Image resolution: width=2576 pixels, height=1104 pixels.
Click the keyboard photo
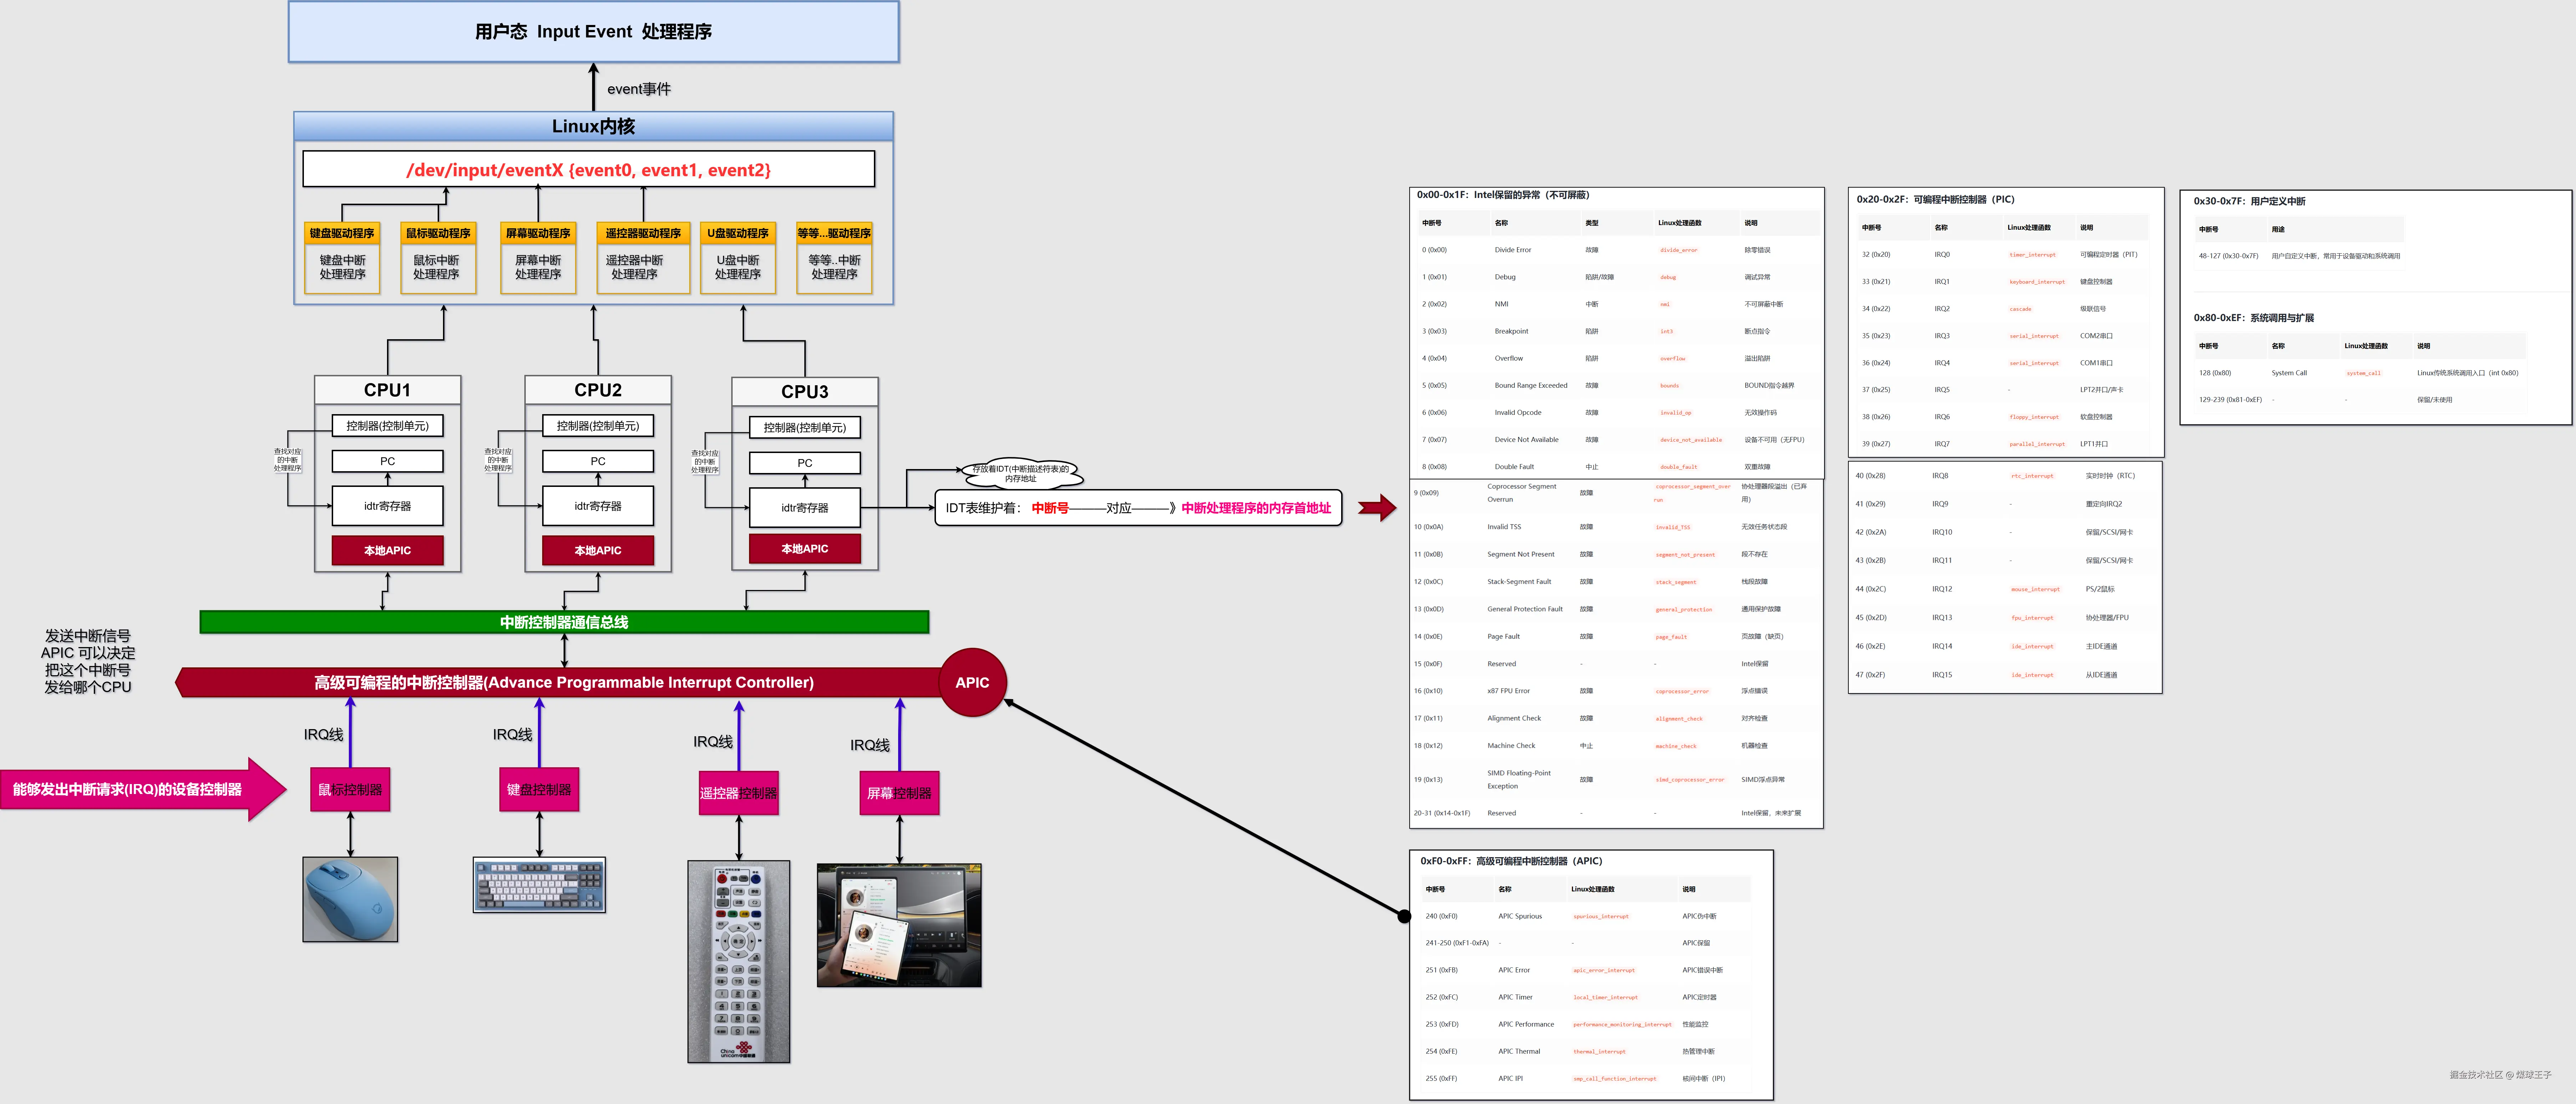(539, 884)
